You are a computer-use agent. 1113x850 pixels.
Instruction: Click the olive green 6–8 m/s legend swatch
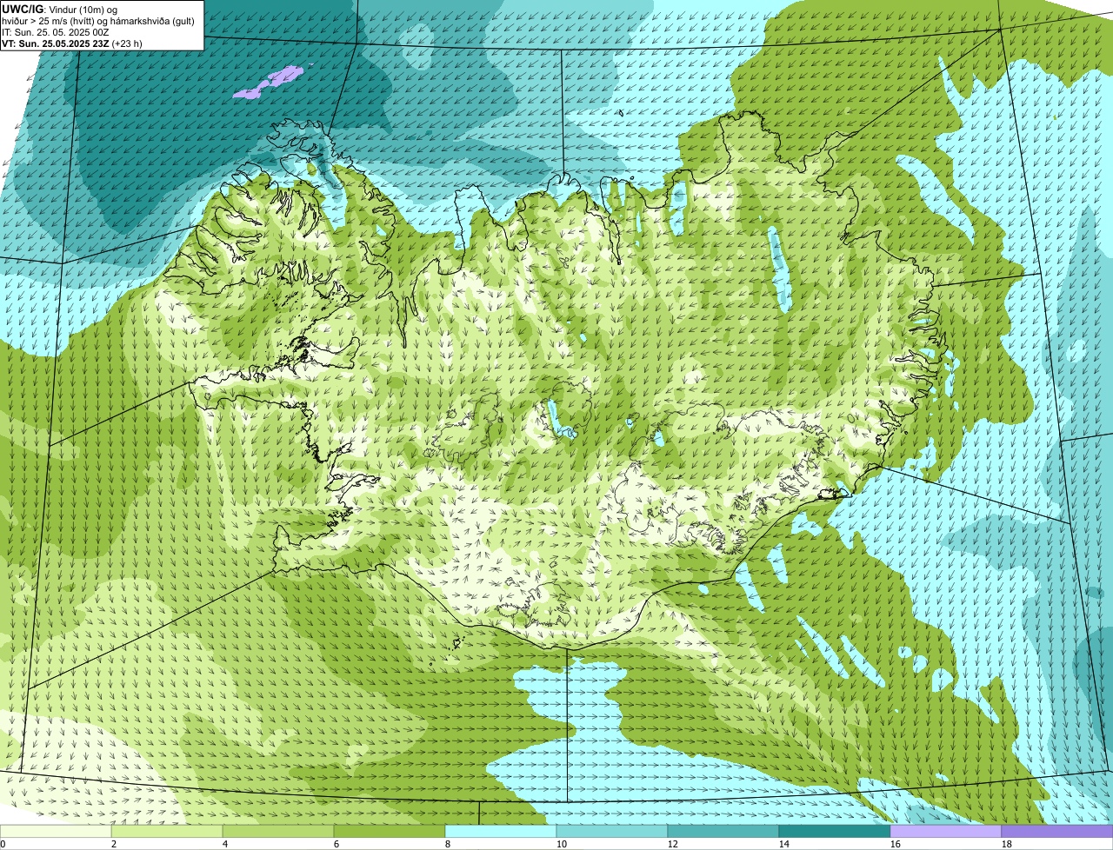point(390,831)
